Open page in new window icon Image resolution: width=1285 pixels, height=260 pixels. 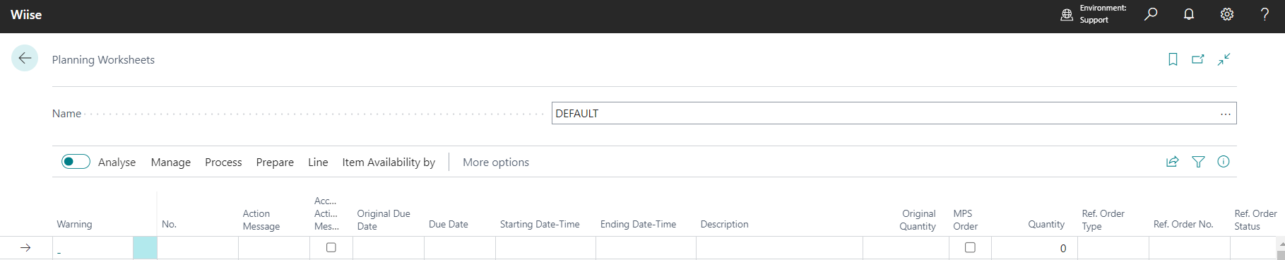tap(1198, 59)
